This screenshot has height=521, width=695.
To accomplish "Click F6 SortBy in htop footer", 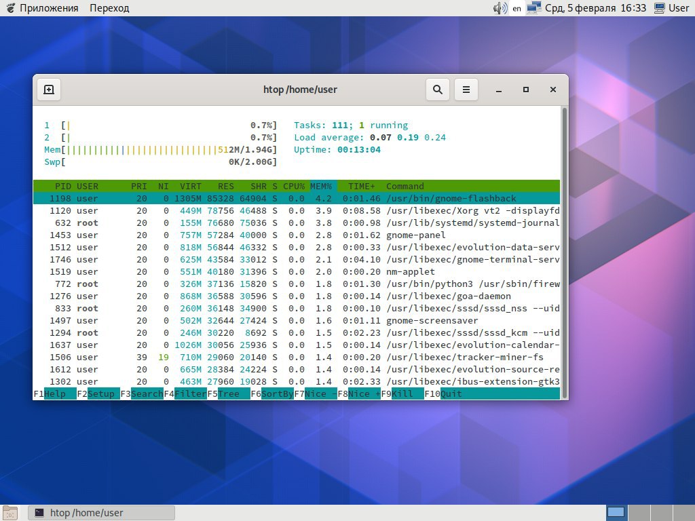I will tap(272, 394).
